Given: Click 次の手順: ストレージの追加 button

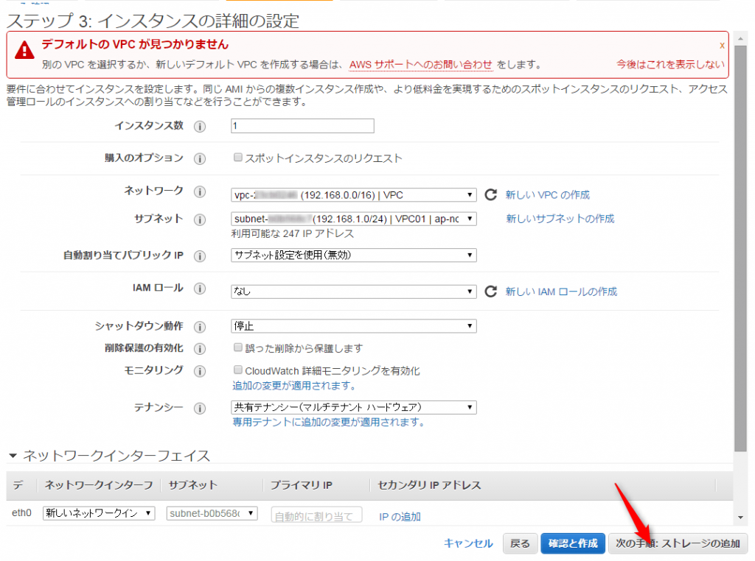Looking at the screenshot, I should (x=677, y=543).
